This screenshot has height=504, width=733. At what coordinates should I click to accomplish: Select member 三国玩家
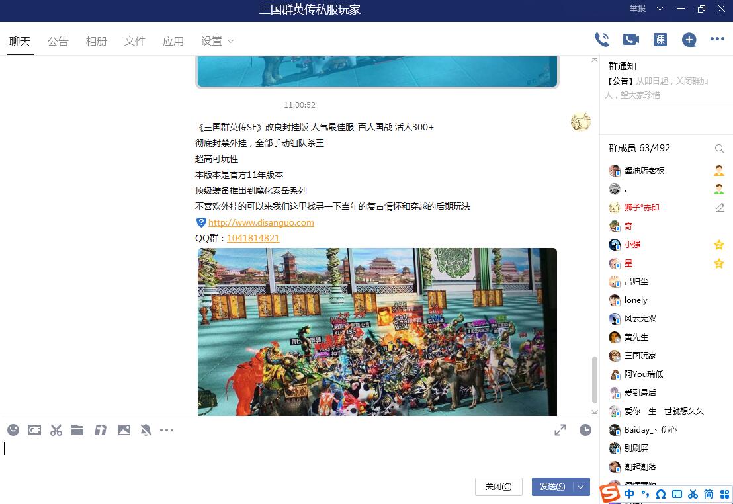(x=667, y=356)
